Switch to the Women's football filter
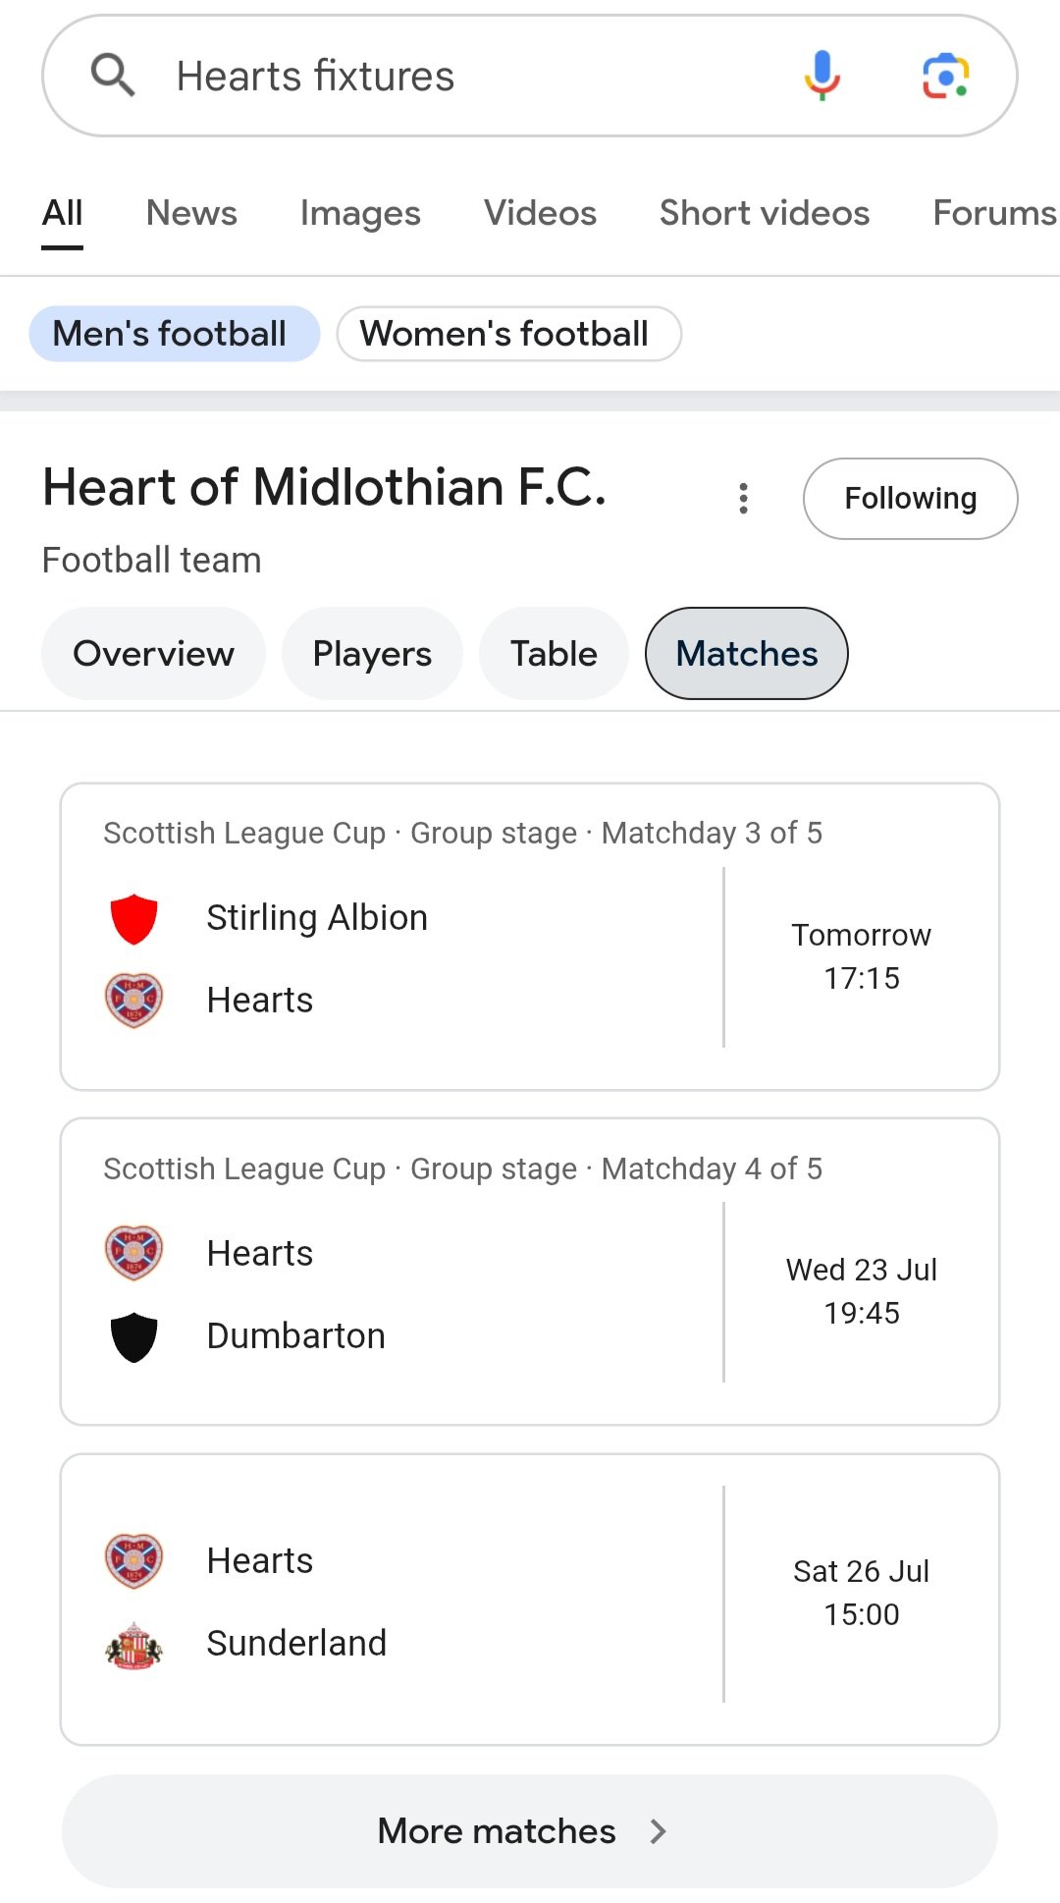This screenshot has width=1060, height=1903. [506, 333]
